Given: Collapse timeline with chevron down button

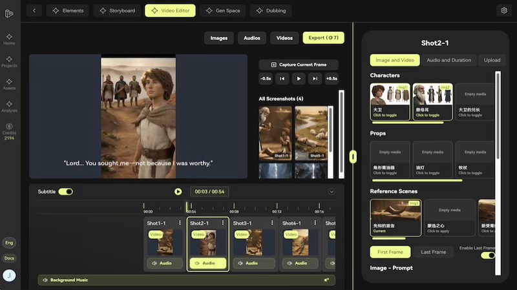Looking at the screenshot, I should pyautogui.click(x=332, y=192).
